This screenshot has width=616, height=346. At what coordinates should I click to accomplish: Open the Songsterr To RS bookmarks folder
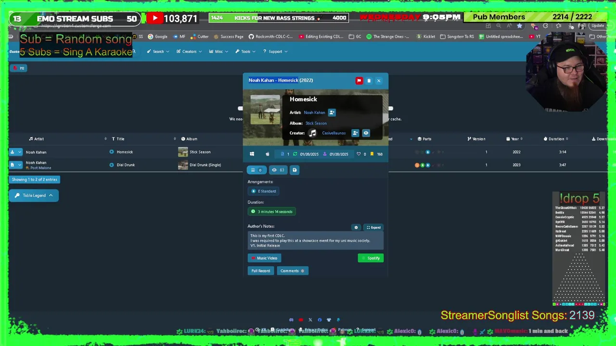click(457, 37)
